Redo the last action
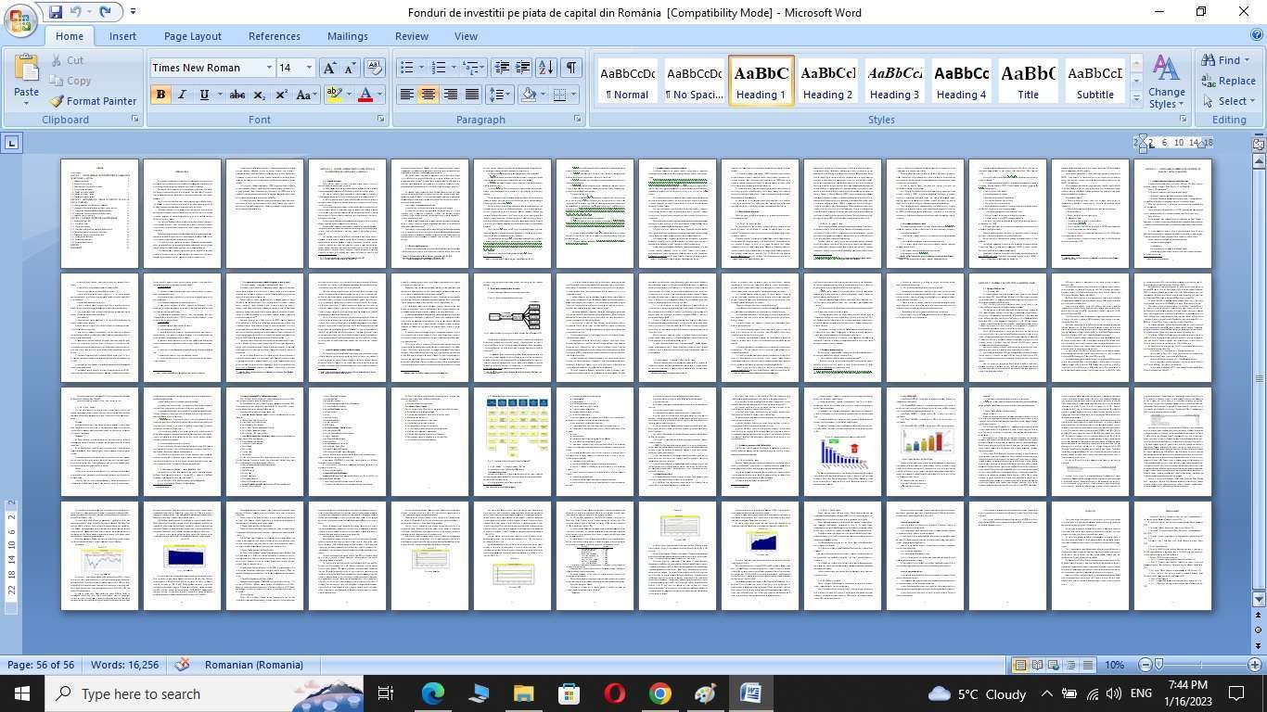Image resolution: width=1267 pixels, height=712 pixels. [x=105, y=12]
